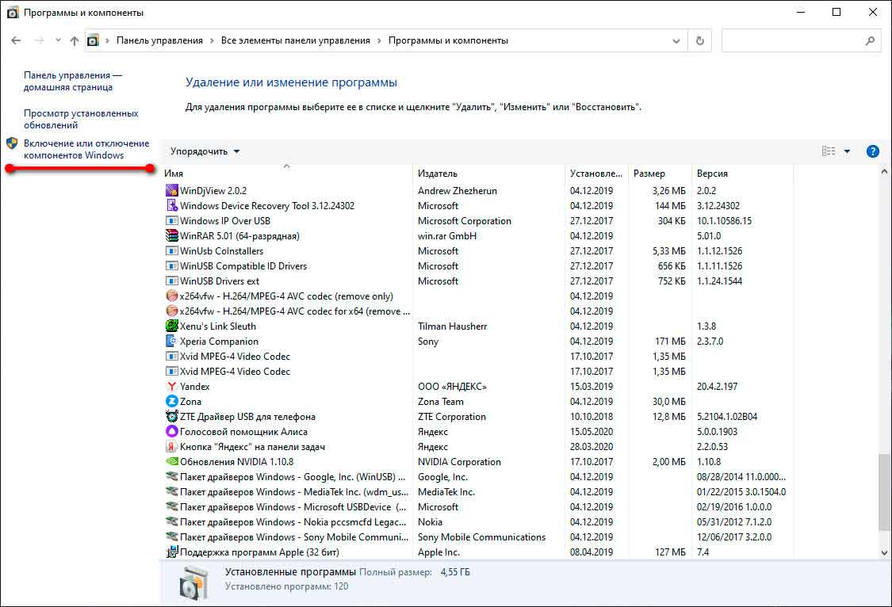
Task: Click the Zona app icon
Action: (172, 402)
